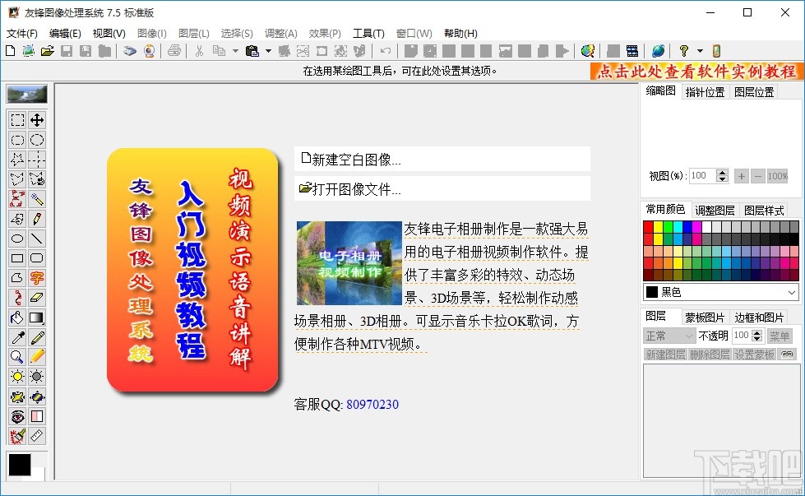Choose the elliptical selection tool
Image resolution: width=805 pixels, height=496 pixels.
tap(37, 140)
